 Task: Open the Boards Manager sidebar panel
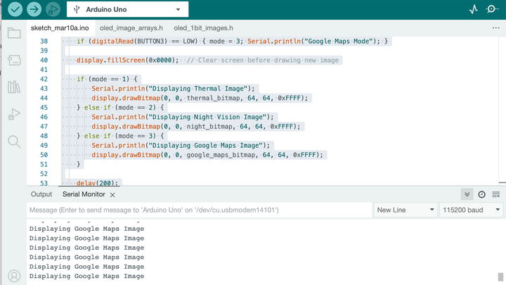[14, 61]
